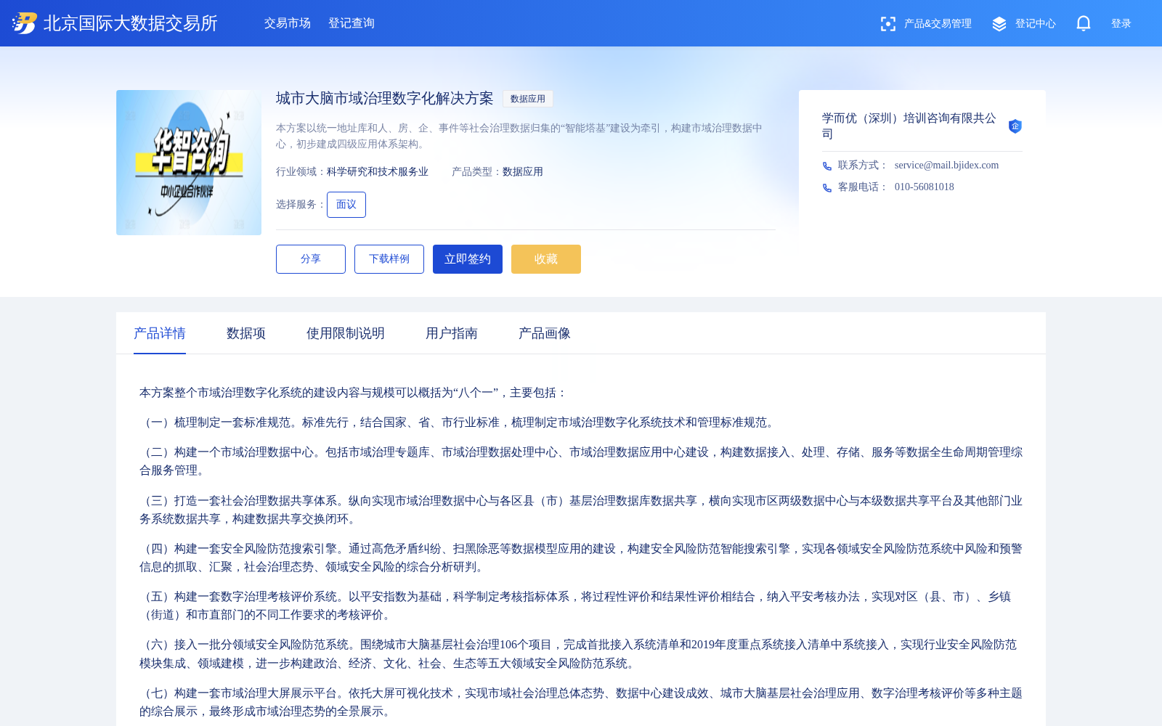Open the 产品画像 tab
Image resolution: width=1162 pixels, height=726 pixels.
tap(545, 333)
